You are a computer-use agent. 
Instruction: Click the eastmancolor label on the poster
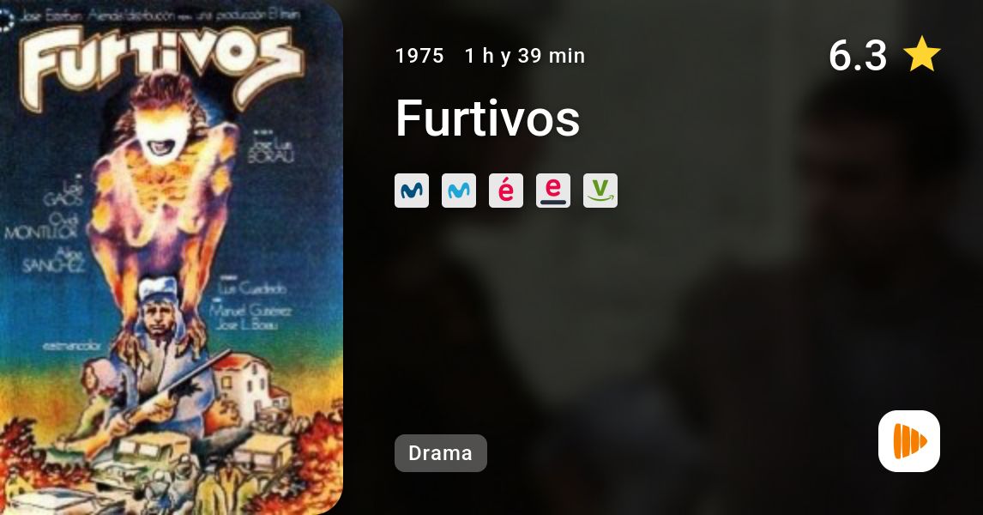click(72, 346)
